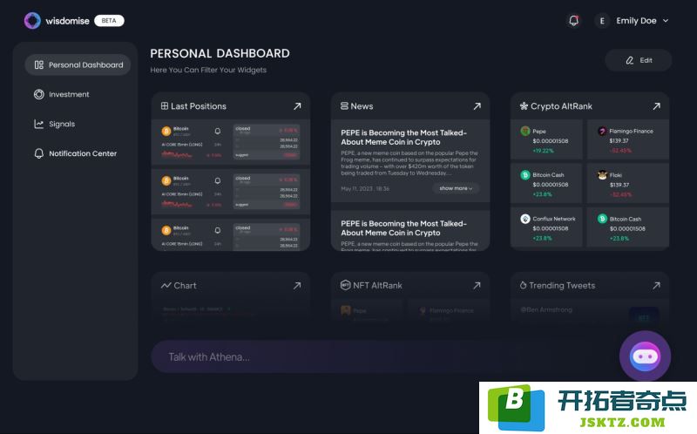Image resolution: width=697 pixels, height=434 pixels.
Task: Click Bitcoin coin icon in second position
Action: point(166,180)
